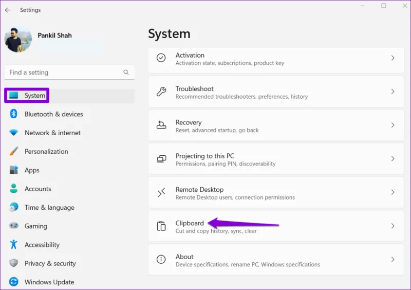Screen dimensions: 411x290
Task: Go to Gaming settings
Action: pyautogui.click(x=69, y=226)
